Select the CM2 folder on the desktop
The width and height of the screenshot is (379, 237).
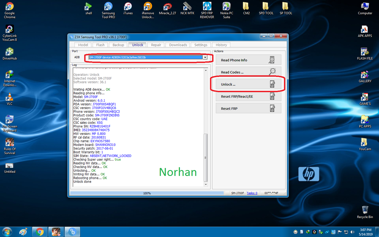tap(246, 9)
